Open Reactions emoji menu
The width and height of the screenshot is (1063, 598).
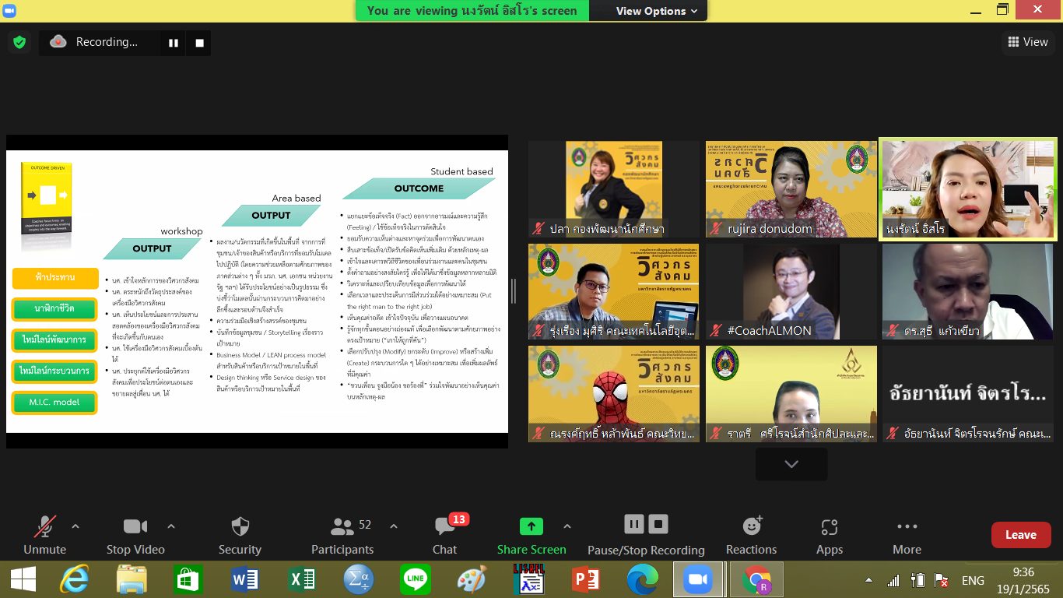751,536
